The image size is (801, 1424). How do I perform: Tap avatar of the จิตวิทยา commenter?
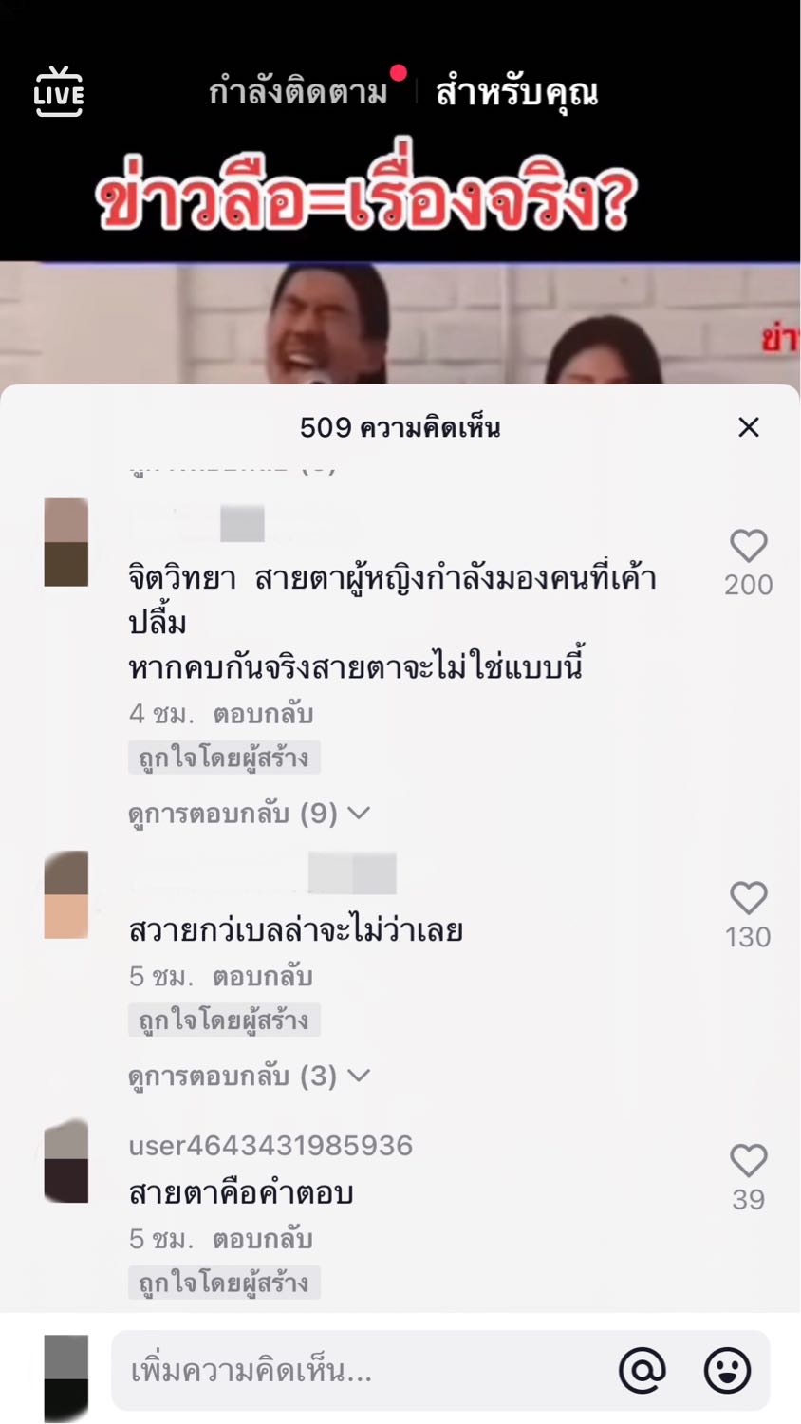(66, 542)
